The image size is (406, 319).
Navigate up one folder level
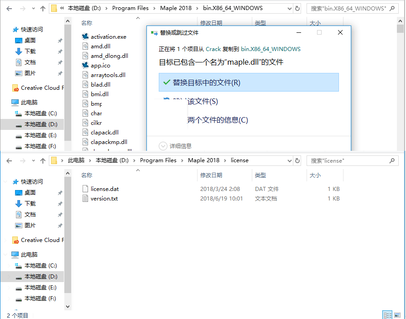click(x=43, y=8)
